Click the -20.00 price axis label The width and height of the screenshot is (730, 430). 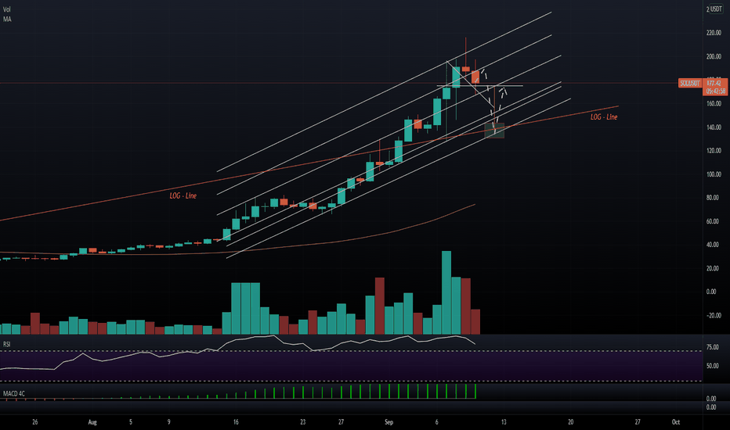714,315
